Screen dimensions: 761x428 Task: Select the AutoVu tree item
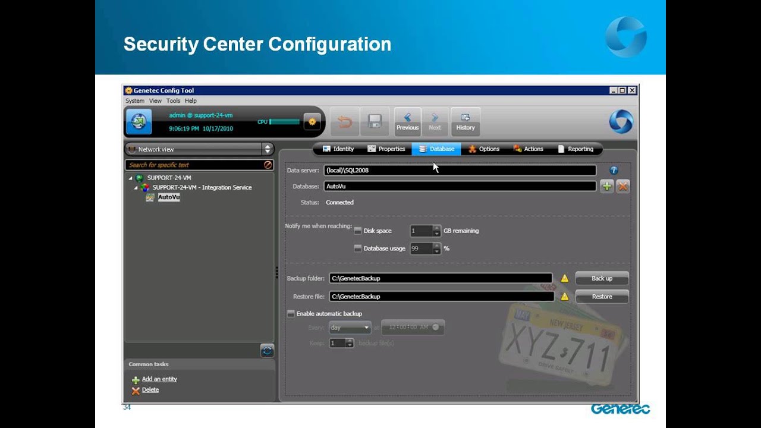pos(169,197)
